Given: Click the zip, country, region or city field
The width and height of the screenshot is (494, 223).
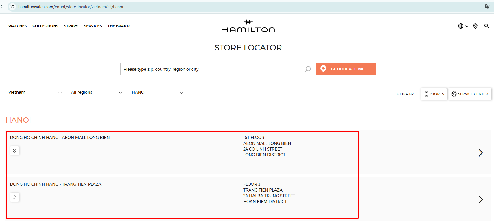Looking at the screenshot, I should point(213,69).
